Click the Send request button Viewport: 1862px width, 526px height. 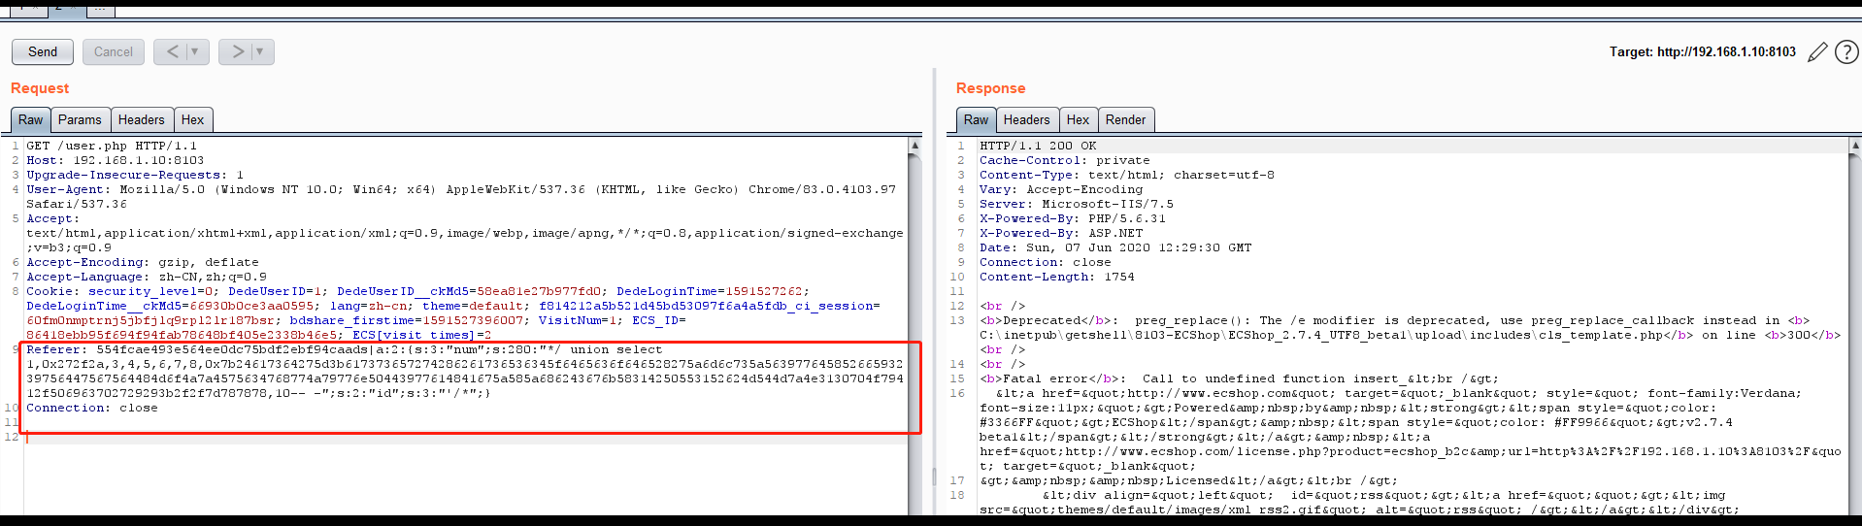coord(42,51)
